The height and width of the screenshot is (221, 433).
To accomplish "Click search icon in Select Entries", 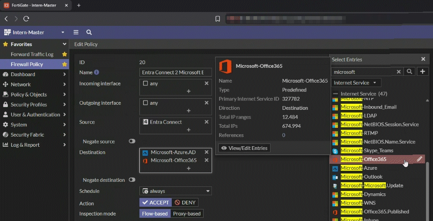I will (409, 72).
